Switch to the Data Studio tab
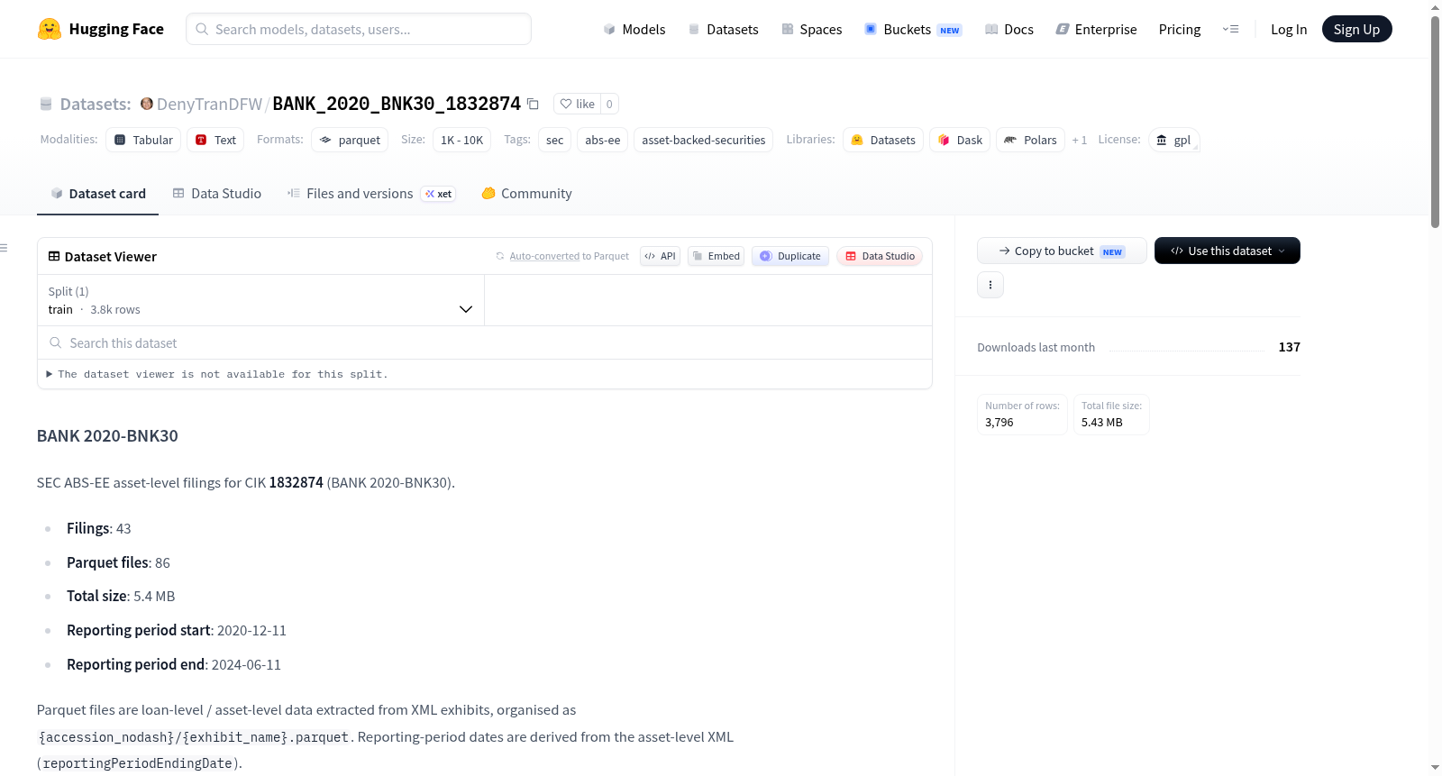Viewport: 1442px width, 776px height. (x=217, y=193)
